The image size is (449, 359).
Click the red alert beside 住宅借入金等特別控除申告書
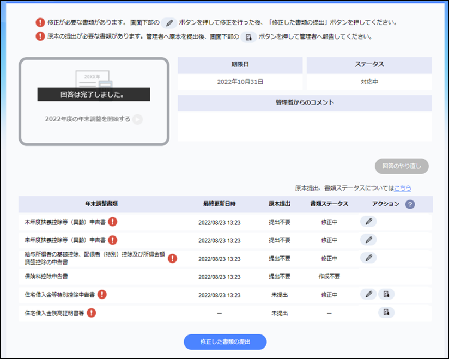(102, 295)
